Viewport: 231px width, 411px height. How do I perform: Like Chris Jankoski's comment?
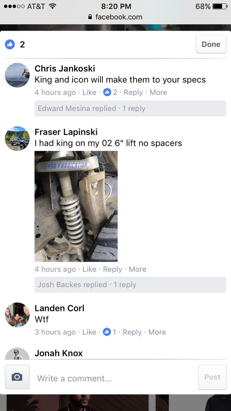(x=89, y=92)
